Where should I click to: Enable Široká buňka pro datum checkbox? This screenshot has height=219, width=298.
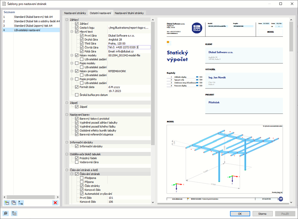(76, 95)
